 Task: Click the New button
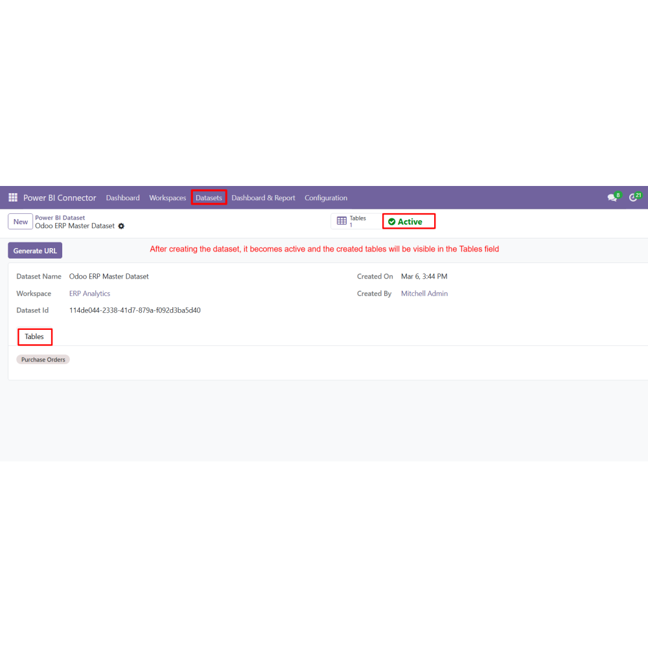20,222
